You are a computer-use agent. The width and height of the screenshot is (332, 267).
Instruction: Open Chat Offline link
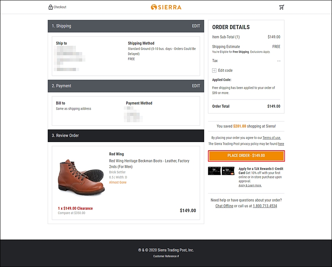click(x=224, y=206)
